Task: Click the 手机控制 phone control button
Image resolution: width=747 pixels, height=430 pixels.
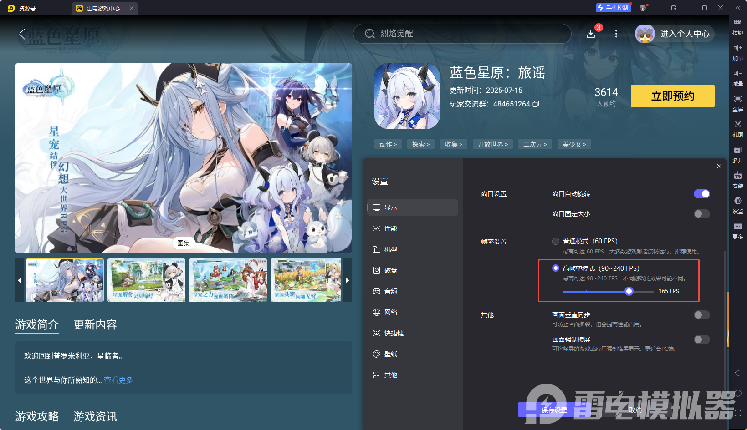Action: (613, 8)
